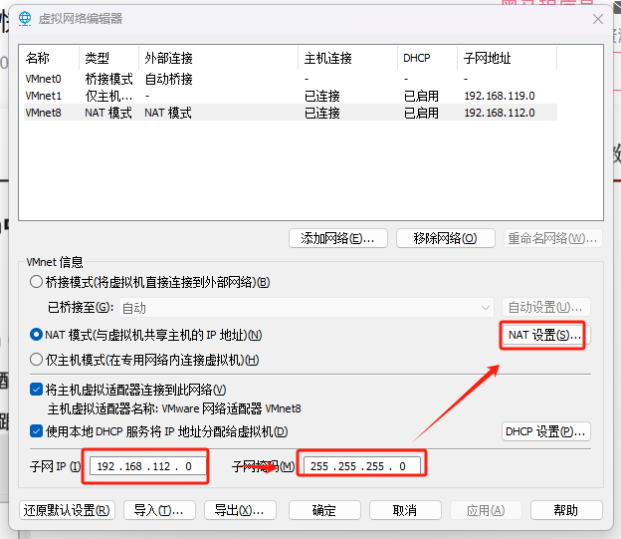Open DHCP 设置(P) dialog
The image size is (621, 539).
(x=546, y=431)
